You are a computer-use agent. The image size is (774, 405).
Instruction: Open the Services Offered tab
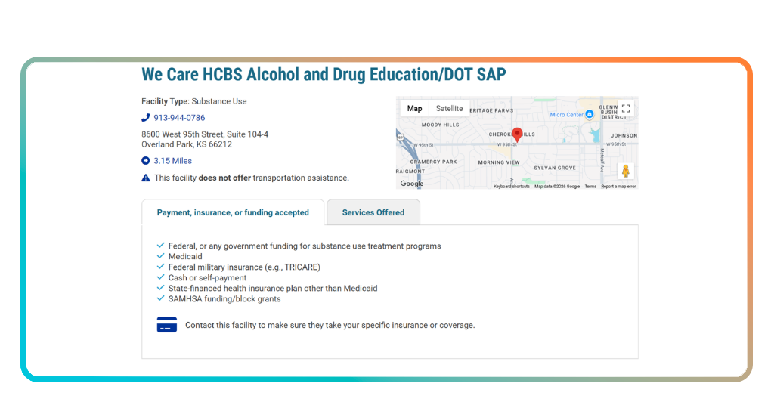(373, 212)
